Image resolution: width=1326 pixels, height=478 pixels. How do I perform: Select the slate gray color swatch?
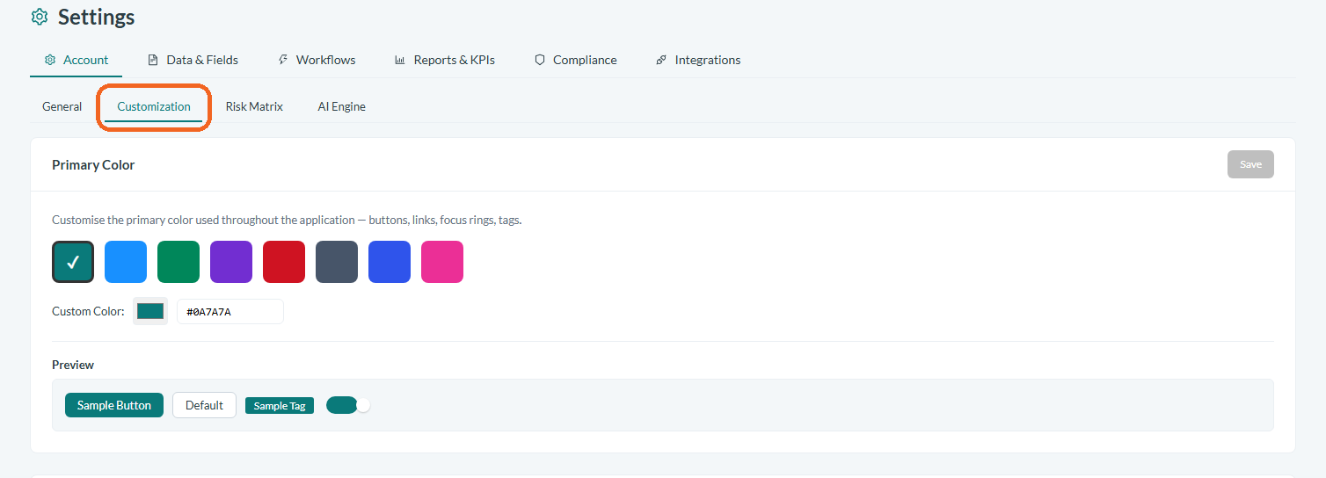tap(337, 262)
